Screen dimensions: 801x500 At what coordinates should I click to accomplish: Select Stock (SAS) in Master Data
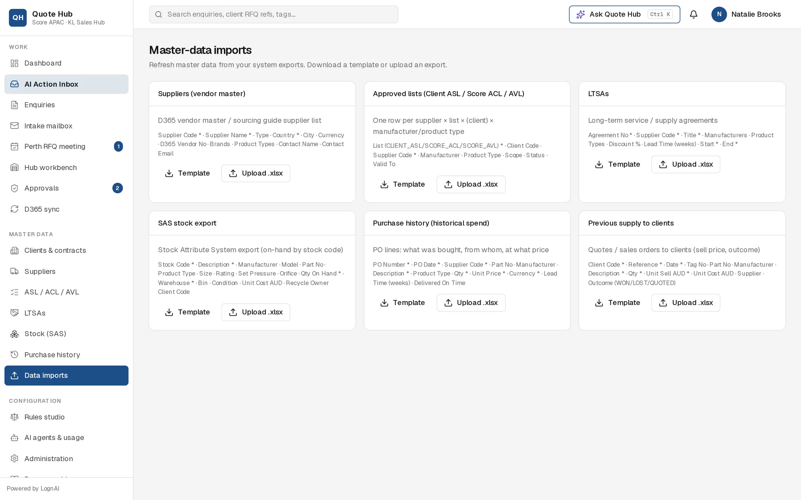click(66, 334)
